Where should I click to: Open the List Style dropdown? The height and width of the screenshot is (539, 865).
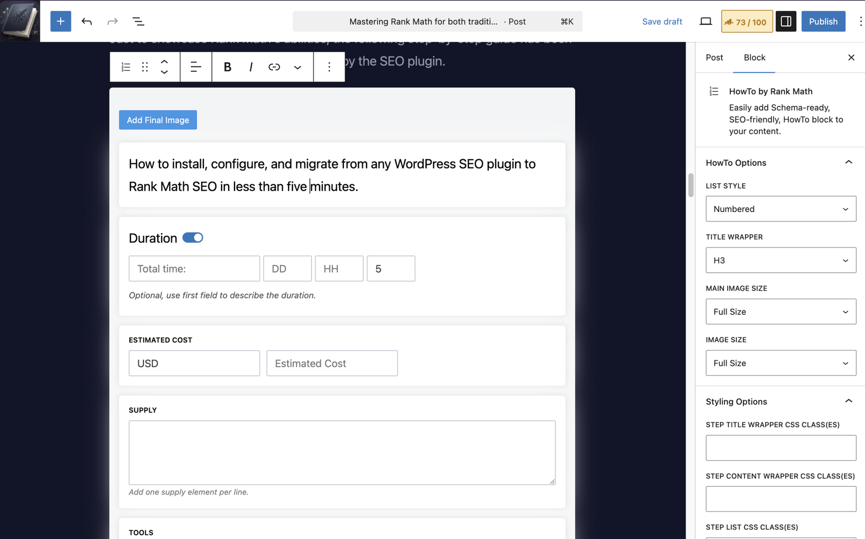(x=781, y=209)
